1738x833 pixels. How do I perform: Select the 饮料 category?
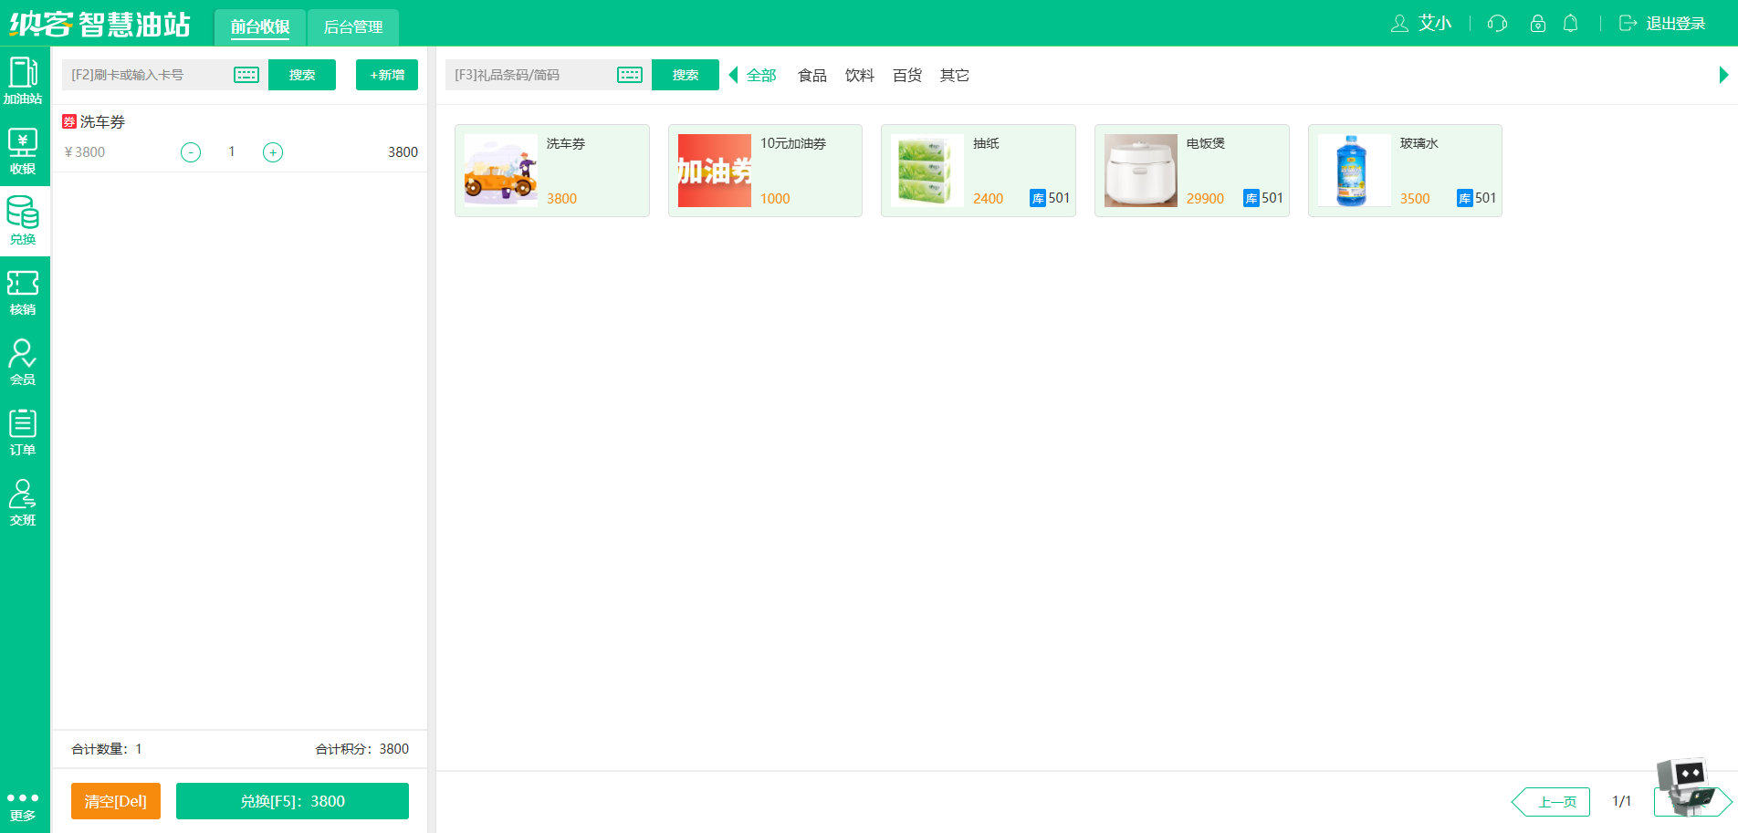[860, 75]
